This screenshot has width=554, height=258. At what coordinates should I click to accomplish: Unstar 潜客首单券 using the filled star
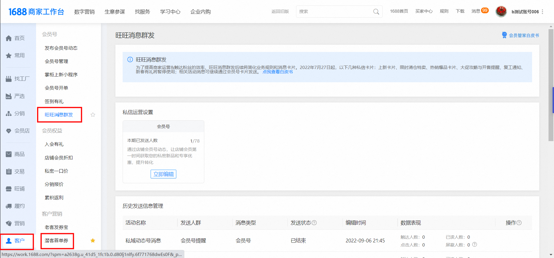pos(93,241)
